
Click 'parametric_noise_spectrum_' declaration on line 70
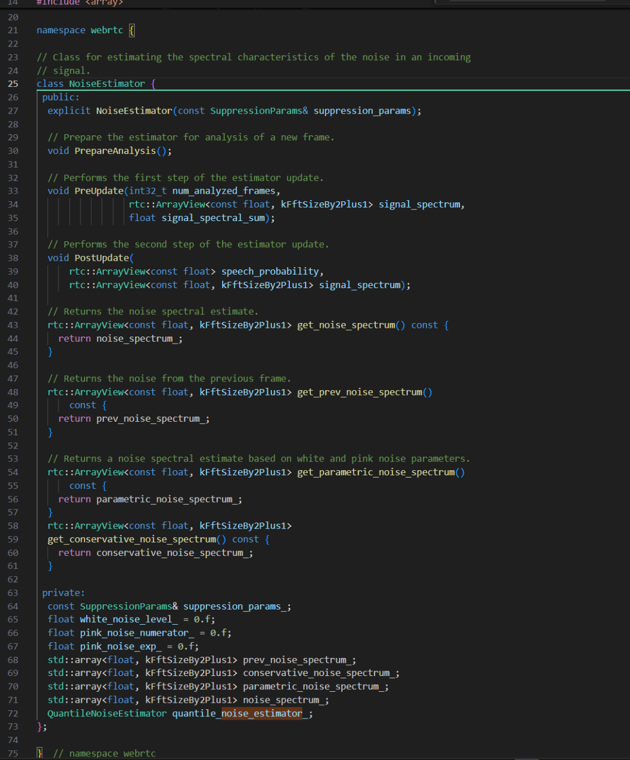pos(313,687)
